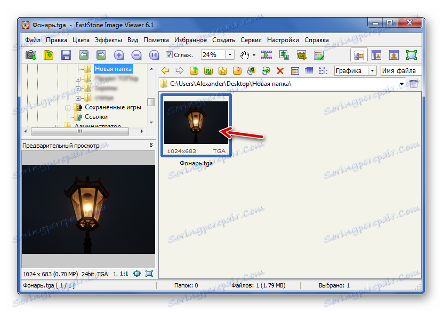Open Эффекты menu
Viewport: 443px width, 312px height.
[109, 40]
